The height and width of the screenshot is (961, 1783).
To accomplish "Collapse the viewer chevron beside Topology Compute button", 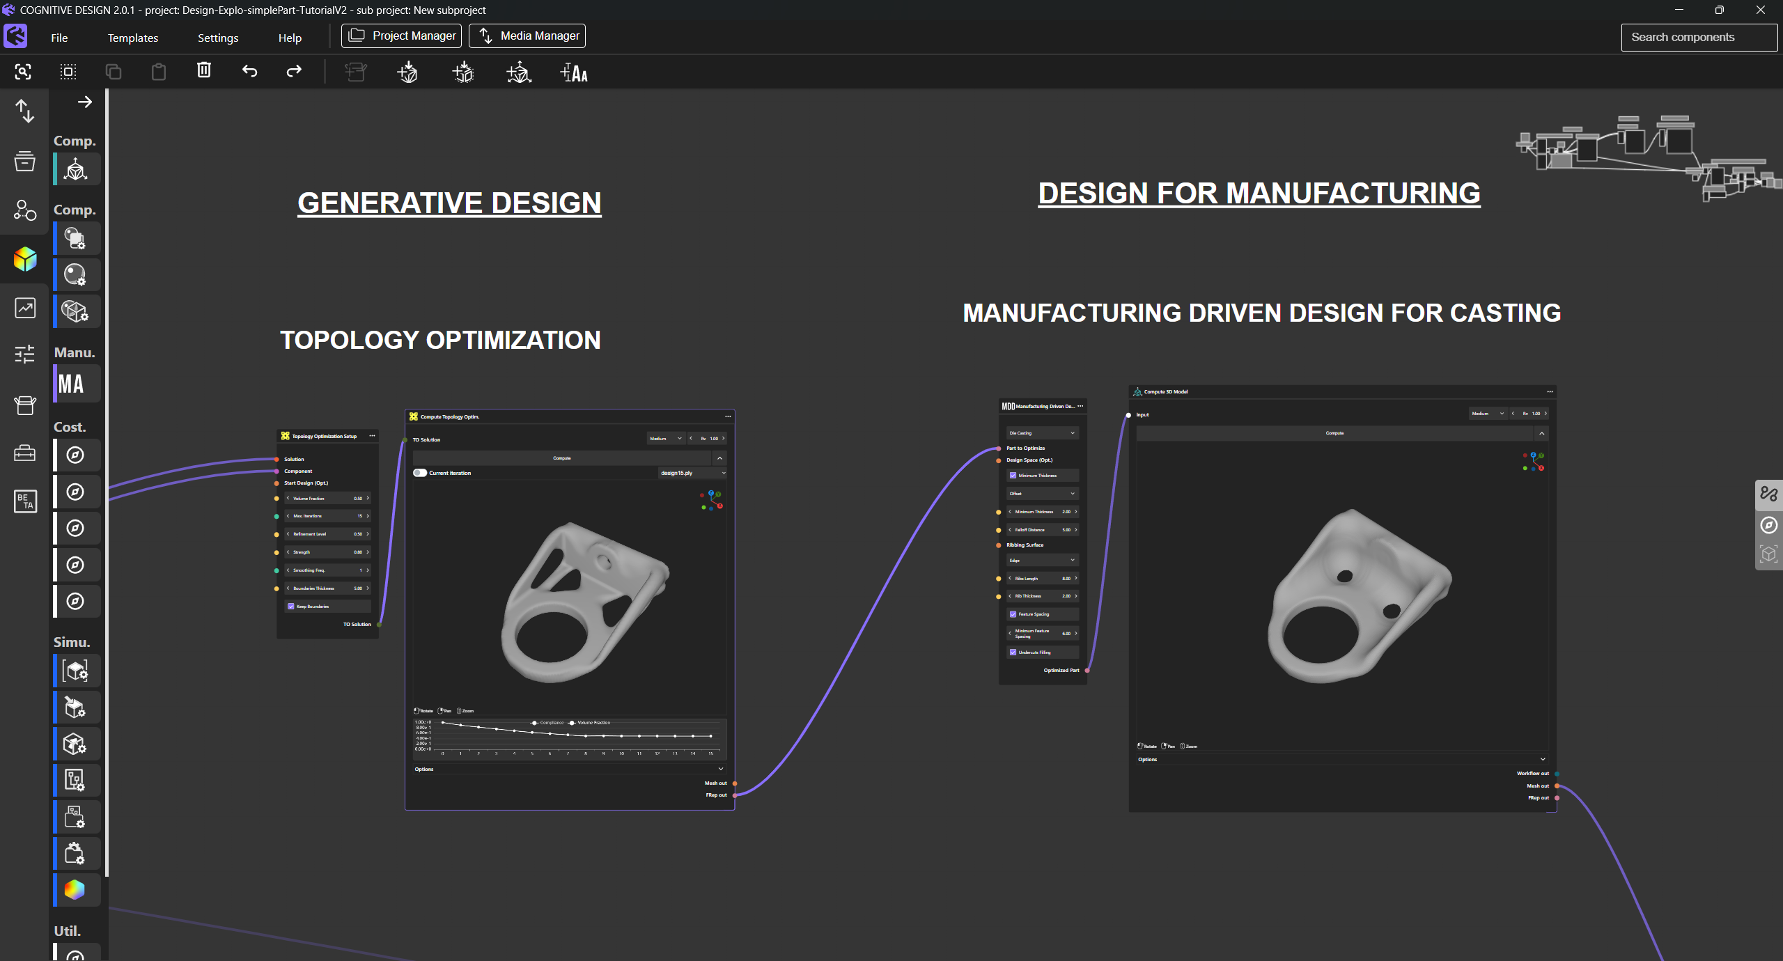I will click(719, 458).
